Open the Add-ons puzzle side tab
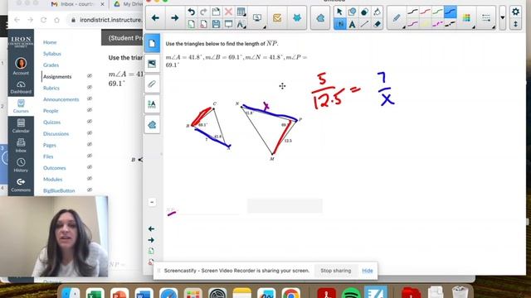The height and width of the screenshot is (298, 531). coord(152,125)
